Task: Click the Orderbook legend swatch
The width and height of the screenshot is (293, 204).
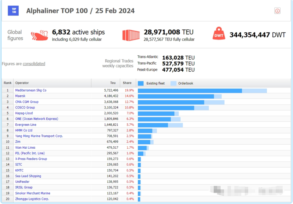Action: [x=173, y=83]
